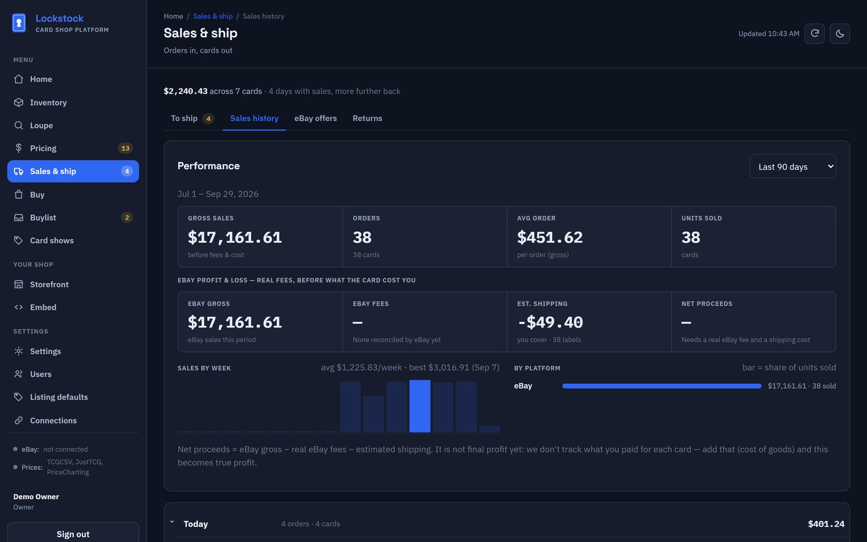Image resolution: width=867 pixels, height=542 pixels.
Task: Click the Avg Order $451.62 value
Action: tap(550, 237)
